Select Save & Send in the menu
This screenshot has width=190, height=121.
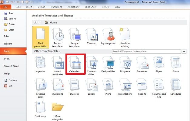[x=12, y=66]
